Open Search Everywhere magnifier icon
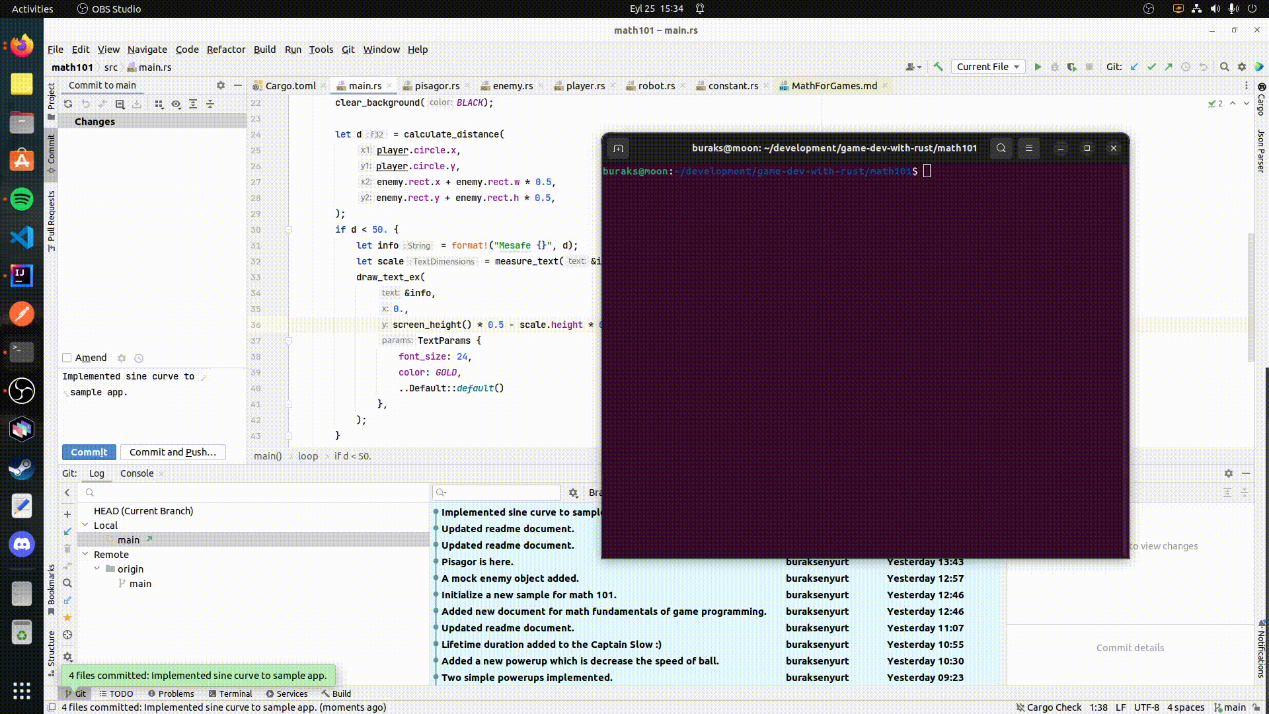Screen dimensions: 1269x714 click(x=1224, y=67)
